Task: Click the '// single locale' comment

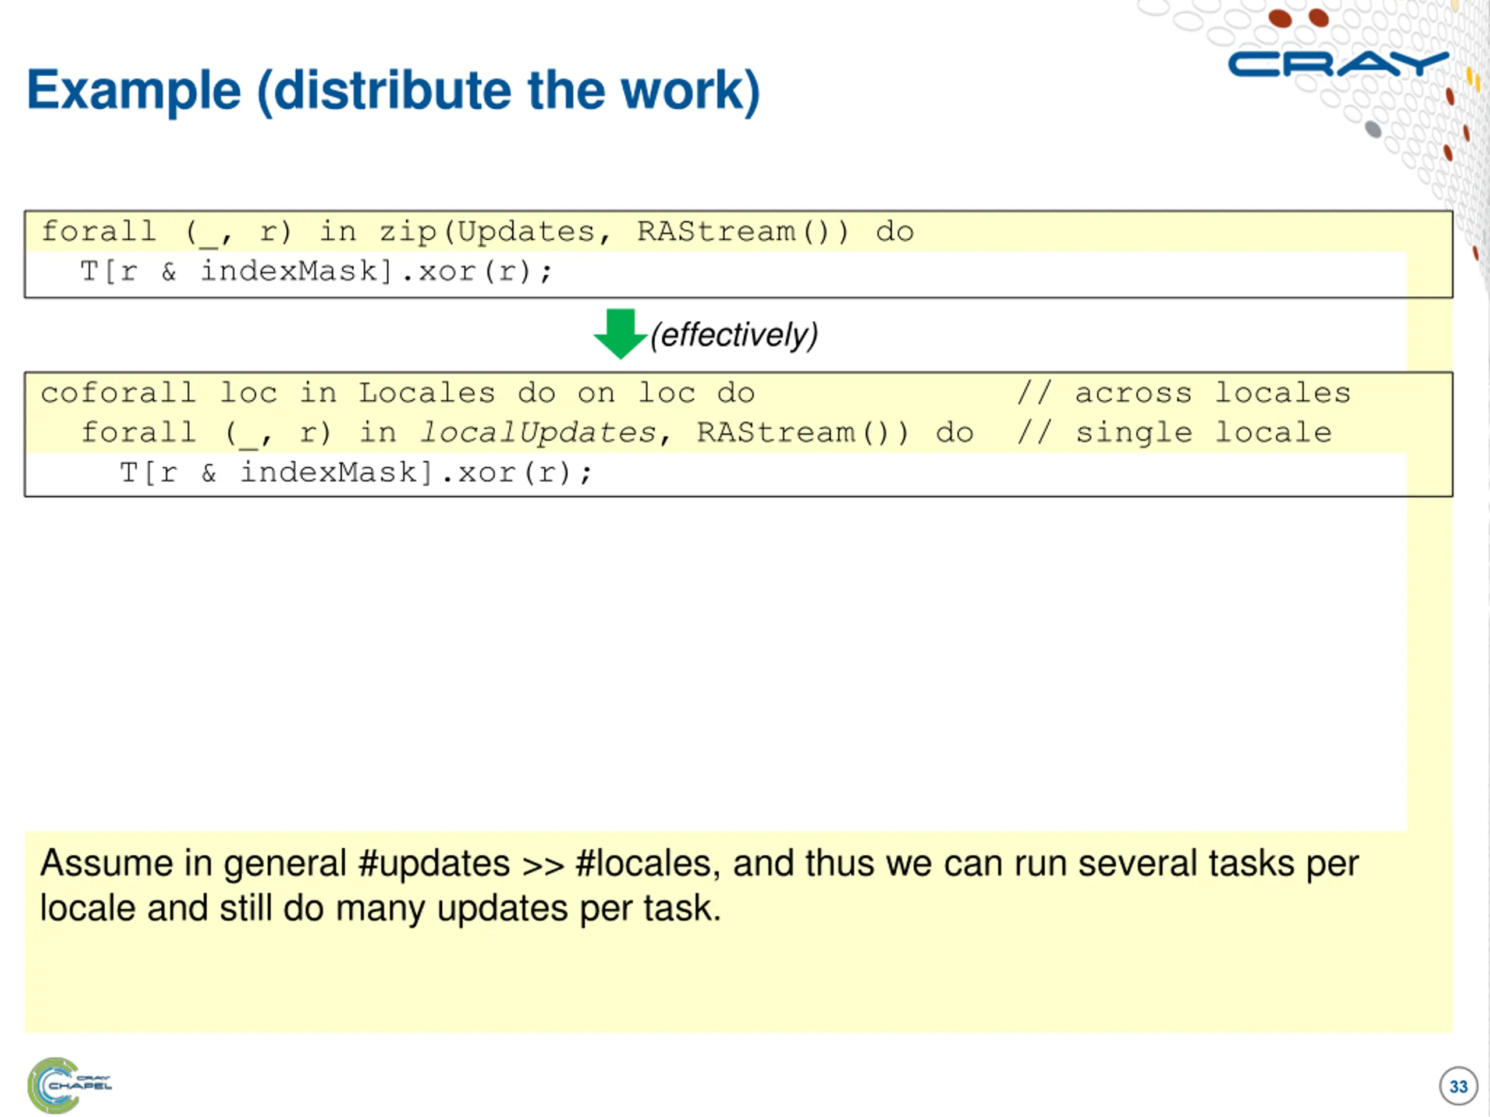Action: click(x=1174, y=433)
